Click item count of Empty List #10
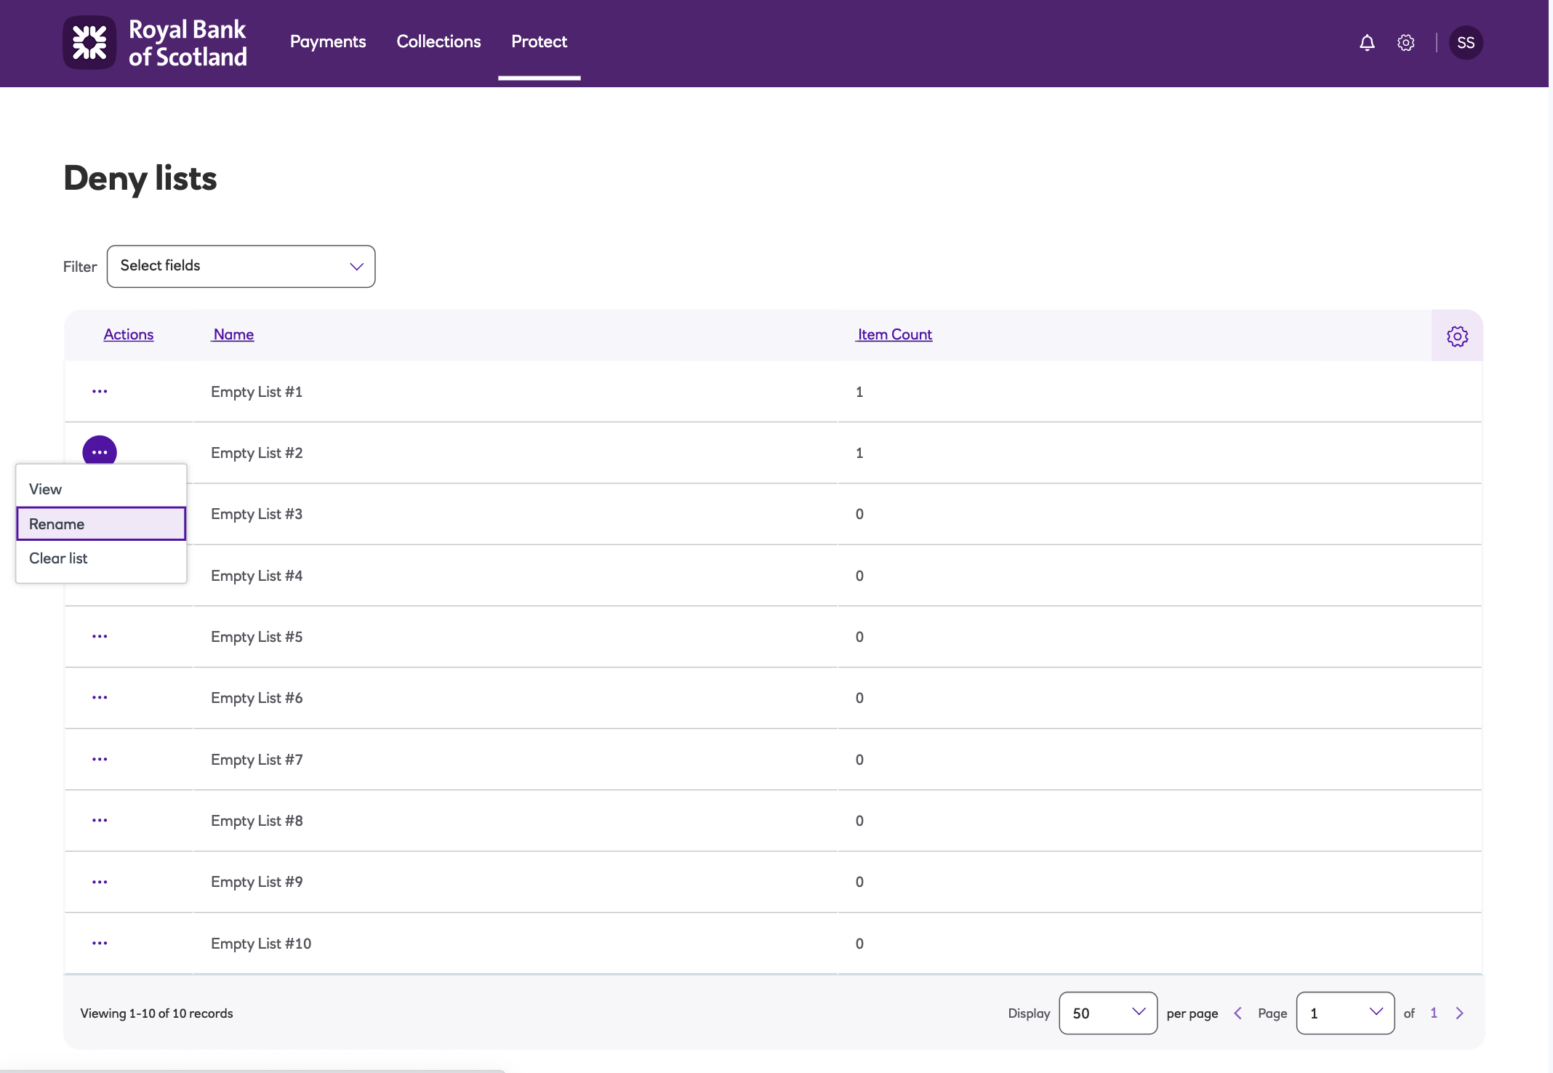The width and height of the screenshot is (1553, 1073). [859, 944]
